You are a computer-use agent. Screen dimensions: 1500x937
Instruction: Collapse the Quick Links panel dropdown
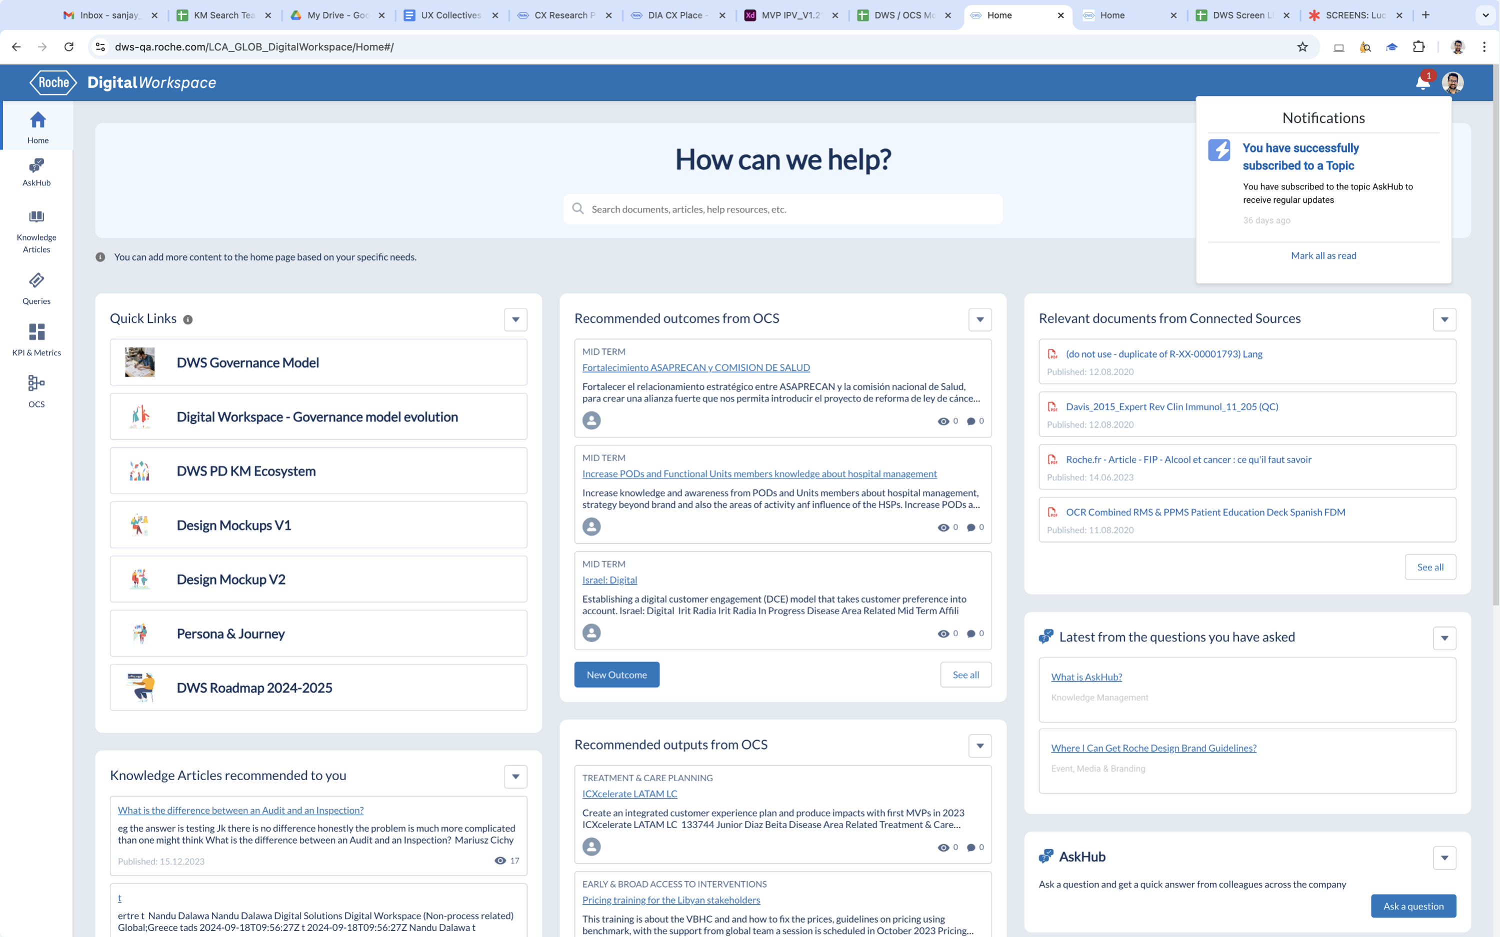click(x=515, y=320)
